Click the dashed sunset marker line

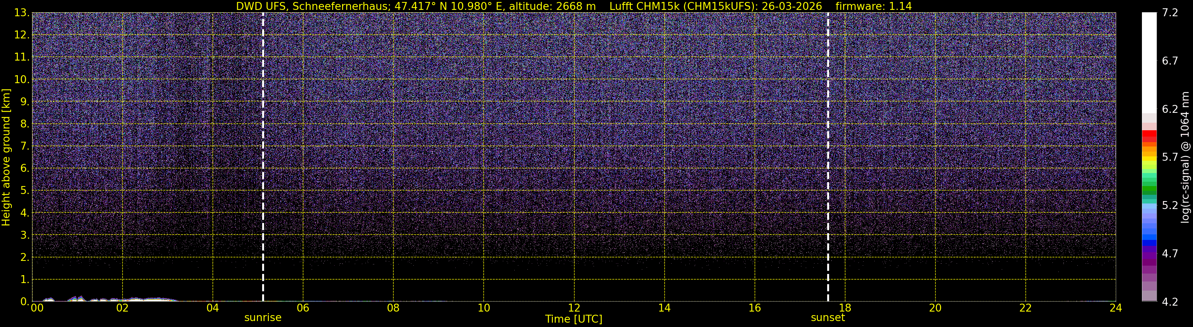pyautogui.click(x=828, y=157)
